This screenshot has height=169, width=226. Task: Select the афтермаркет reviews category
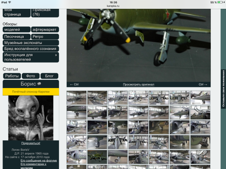coord(45,30)
